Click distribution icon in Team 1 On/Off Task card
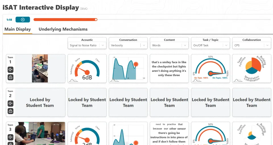The height and width of the screenshot is (145, 273). [197, 80]
